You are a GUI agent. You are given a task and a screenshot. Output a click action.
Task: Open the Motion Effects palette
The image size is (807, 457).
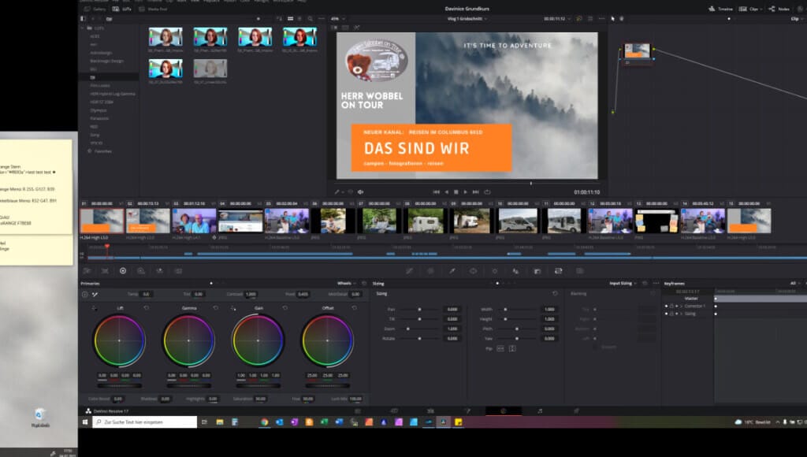(178, 271)
